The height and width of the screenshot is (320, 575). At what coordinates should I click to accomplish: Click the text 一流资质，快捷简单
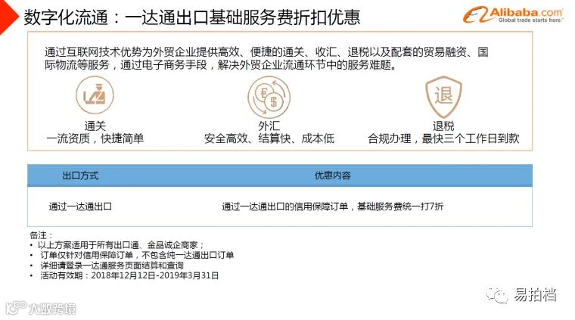click(95, 138)
